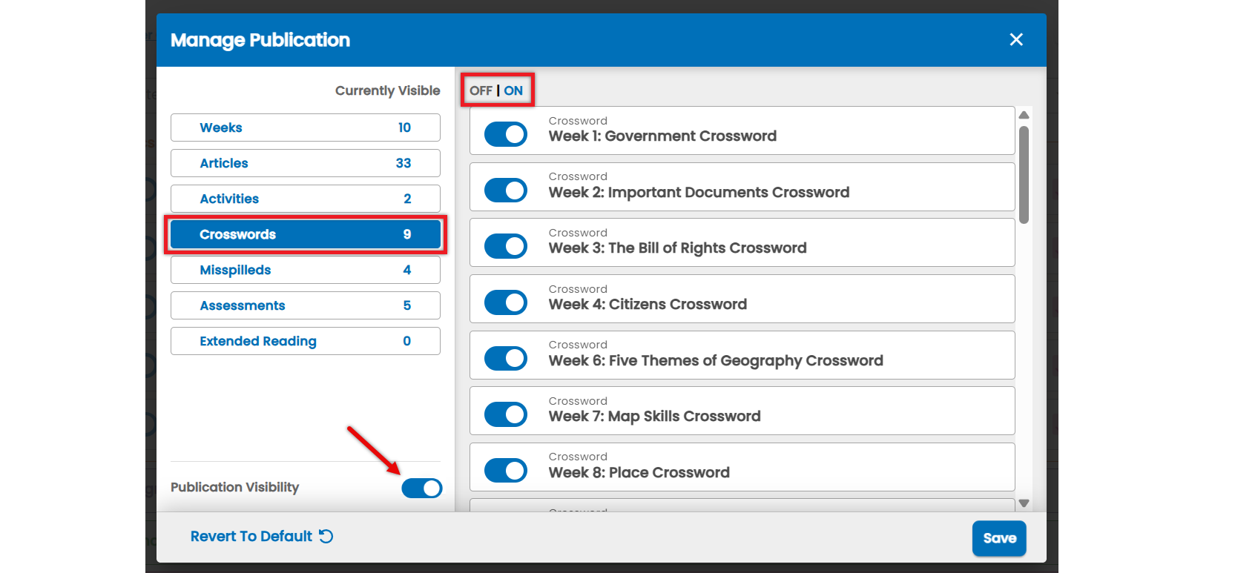The width and height of the screenshot is (1235, 573).
Task: Open the Misspilleds category
Action: tap(306, 270)
